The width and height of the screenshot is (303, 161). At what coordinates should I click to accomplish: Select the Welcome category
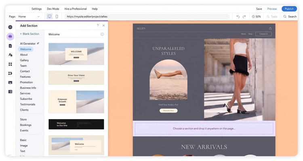pyautogui.click(x=25, y=49)
